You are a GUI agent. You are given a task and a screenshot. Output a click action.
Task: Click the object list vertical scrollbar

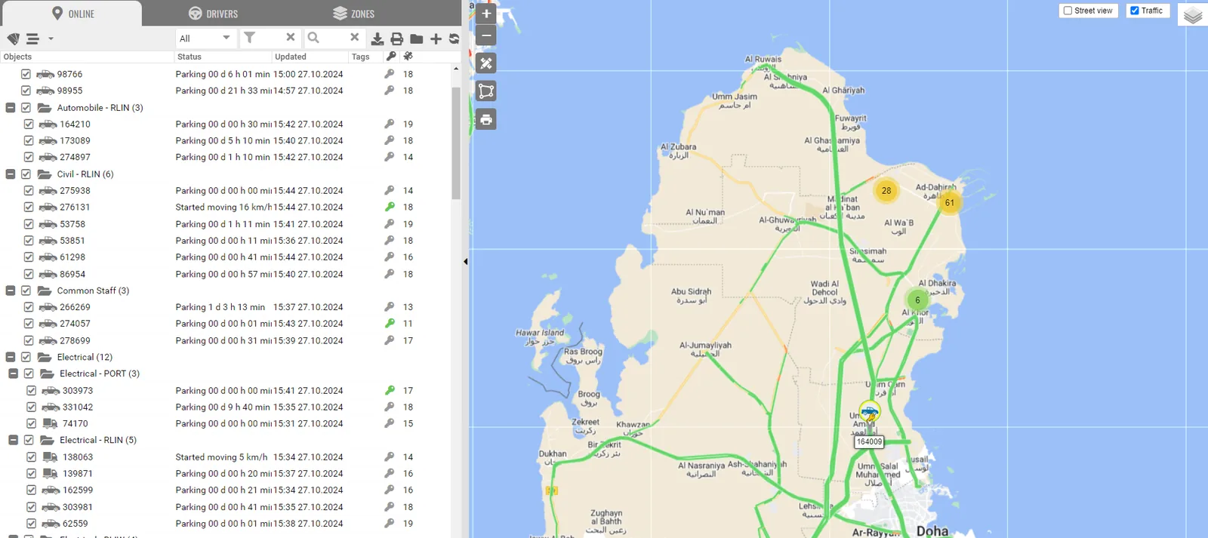tap(456, 143)
